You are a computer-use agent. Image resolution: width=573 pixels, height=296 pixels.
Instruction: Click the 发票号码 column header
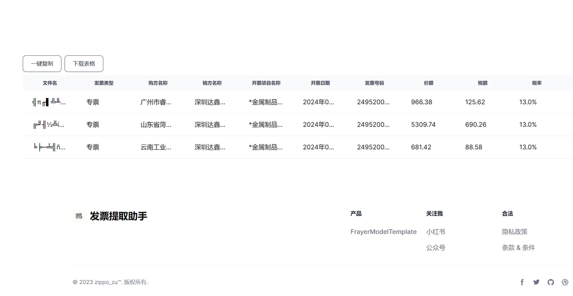tap(374, 83)
